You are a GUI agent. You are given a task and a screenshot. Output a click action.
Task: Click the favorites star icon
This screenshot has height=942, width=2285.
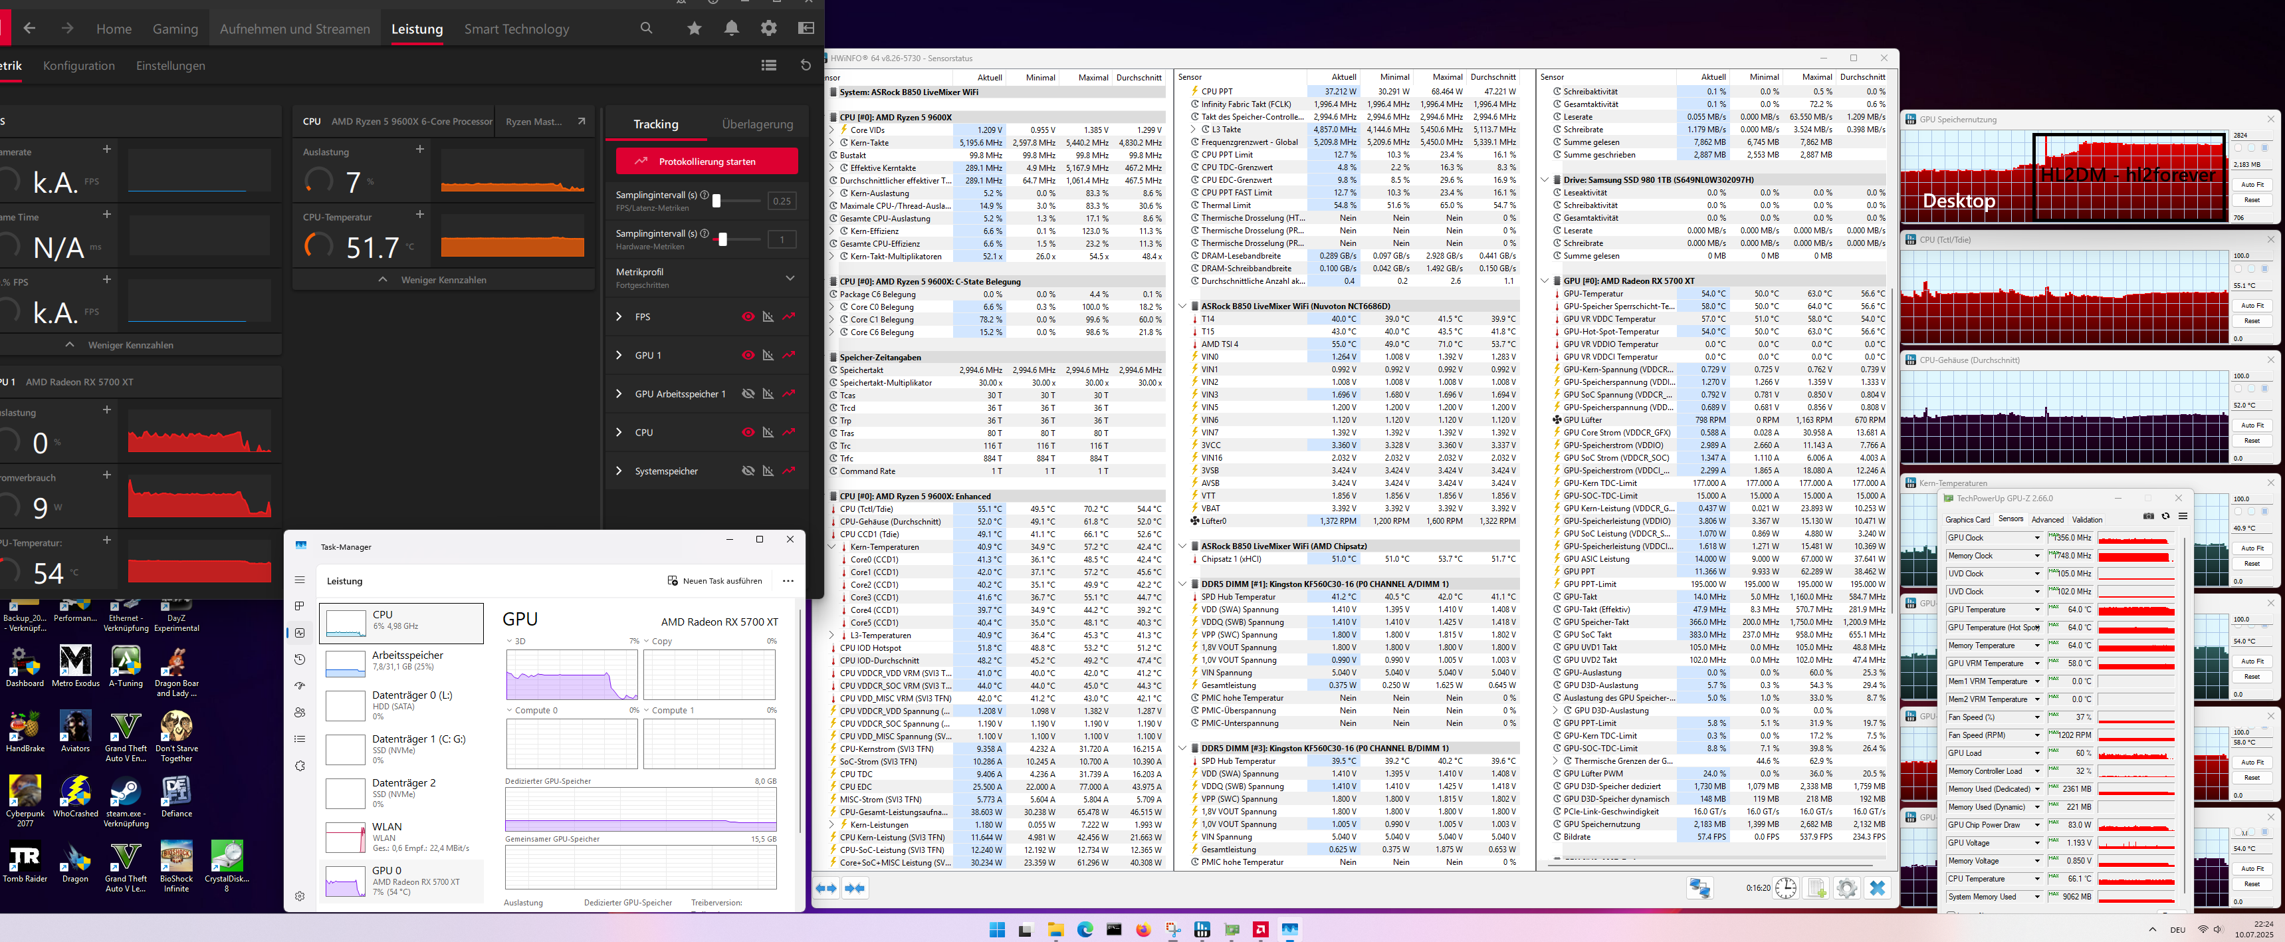click(694, 29)
